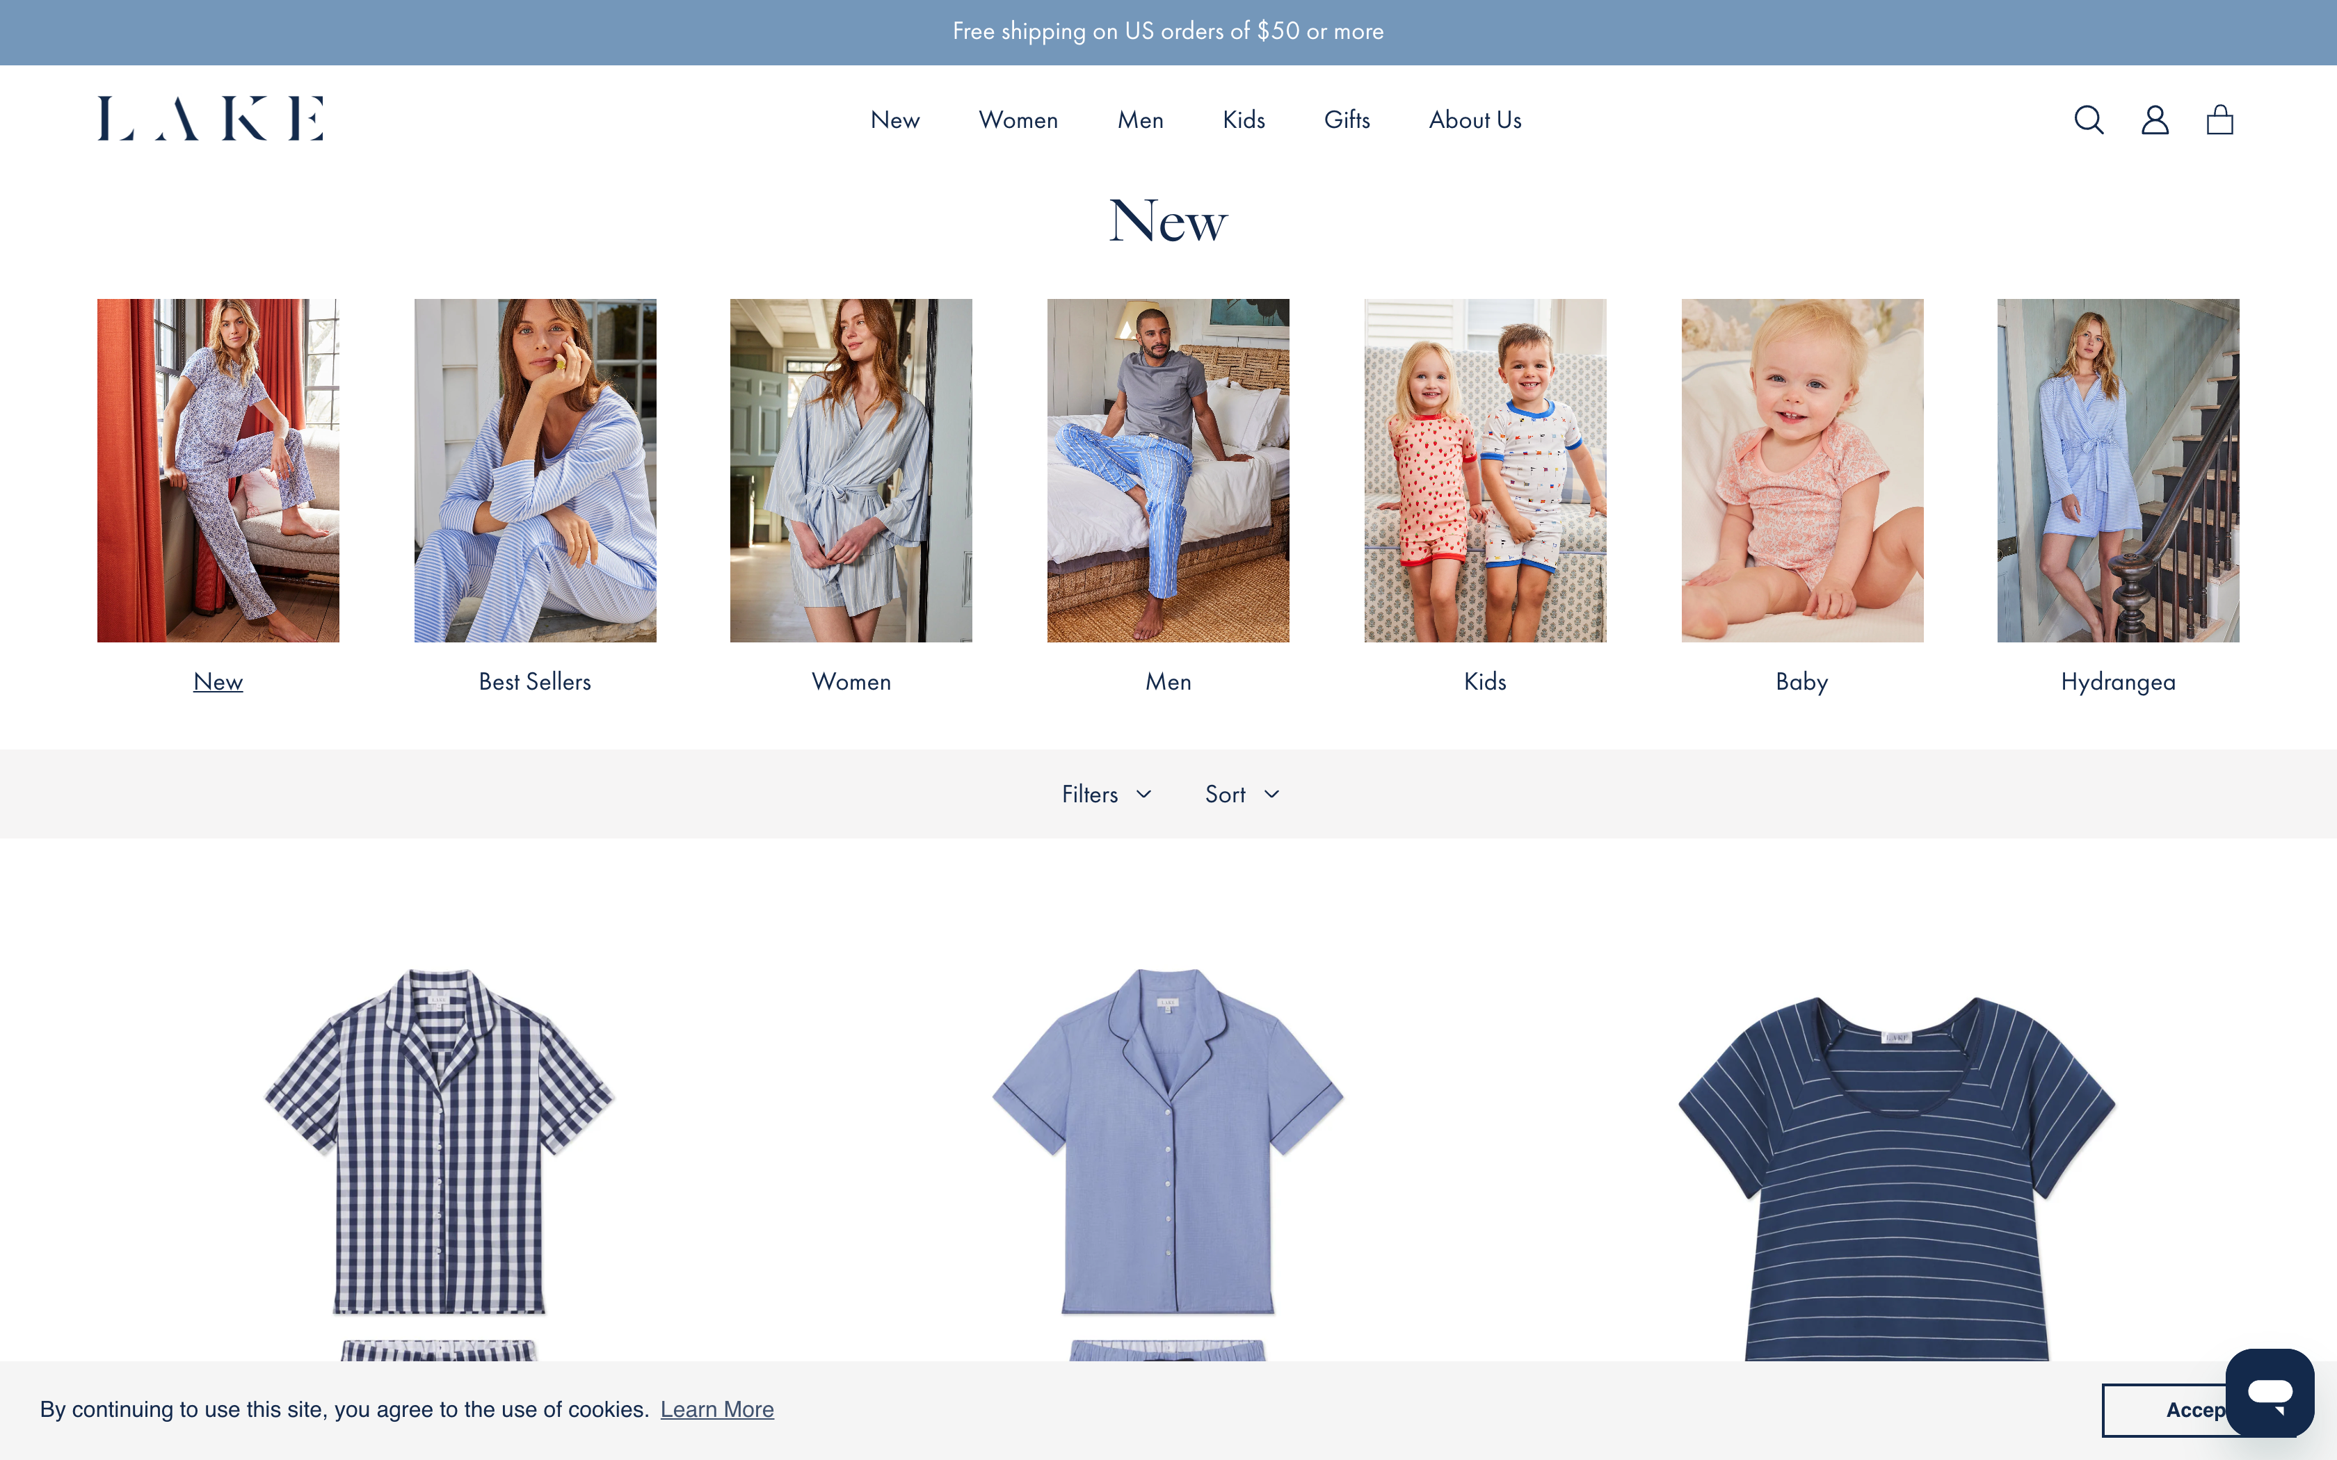Click the free shipping announcement banner
The height and width of the screenshot is (1460, 2337).
pos(1168,32)
